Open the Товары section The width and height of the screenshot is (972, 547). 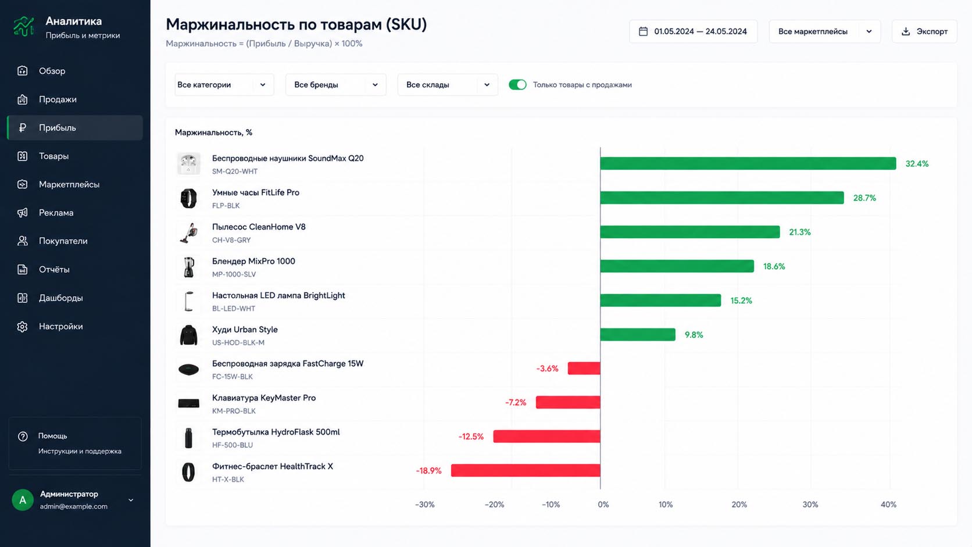click(x=75, y=156)
